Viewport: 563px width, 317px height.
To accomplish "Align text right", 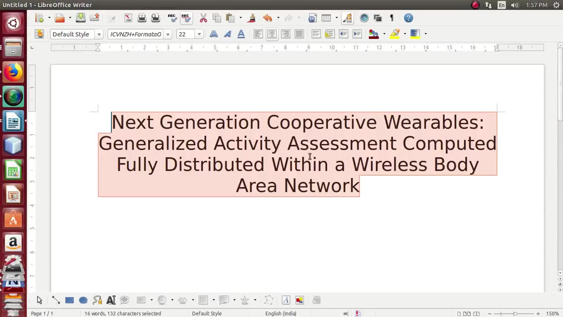I will click(285, 34).
